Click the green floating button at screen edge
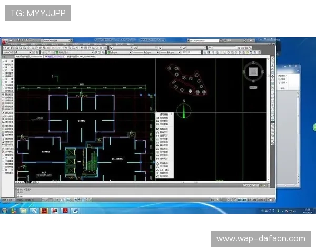The image size is (316, 252). (x=314, y=127)
